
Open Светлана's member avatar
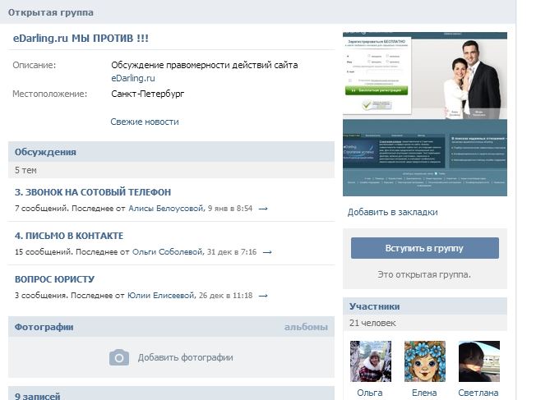479,361
